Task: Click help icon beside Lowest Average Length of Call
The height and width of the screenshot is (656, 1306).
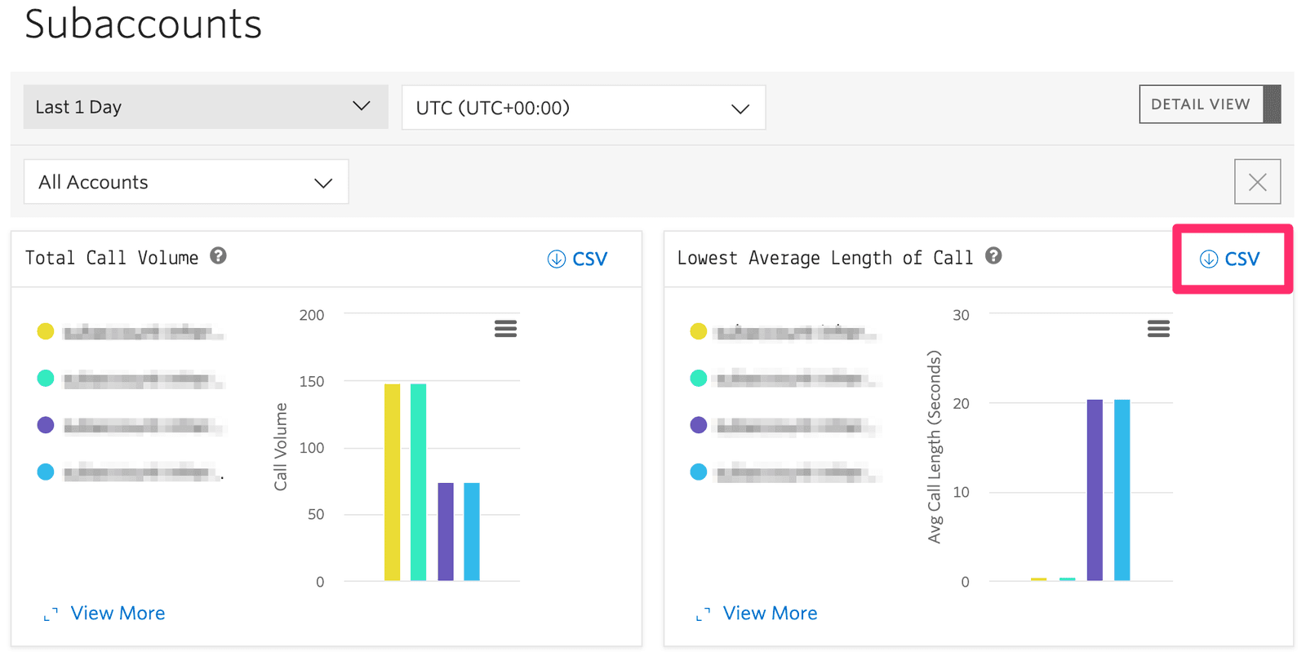Action: click(993, 256)
